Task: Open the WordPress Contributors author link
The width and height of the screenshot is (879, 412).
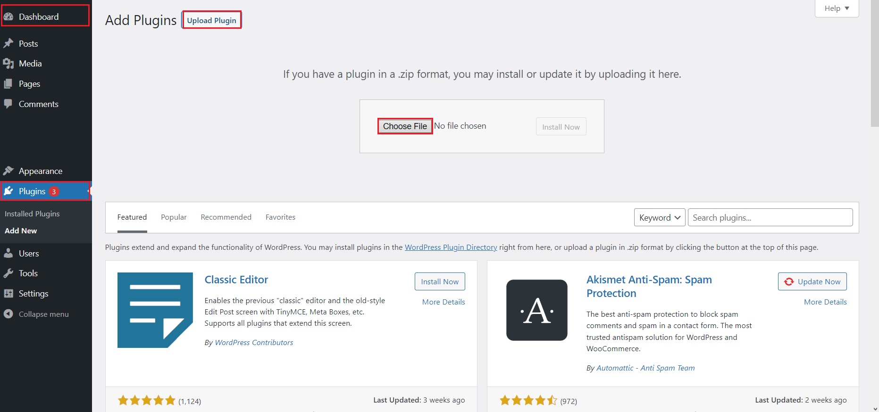Action: pos(254,343)
